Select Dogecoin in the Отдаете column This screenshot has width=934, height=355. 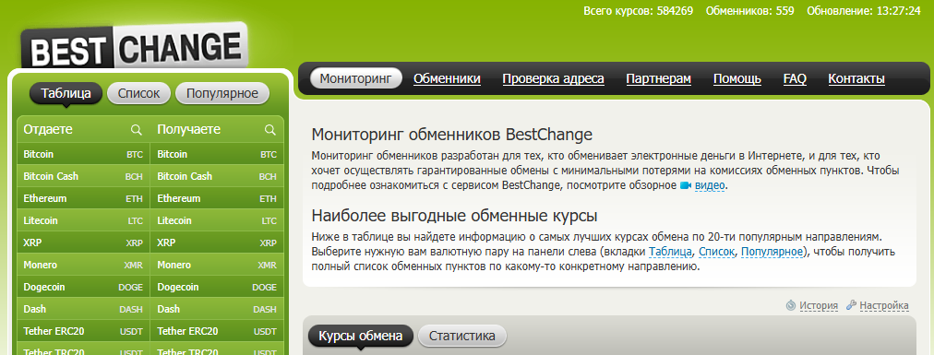pyautogui.click(x=83, y=287)
